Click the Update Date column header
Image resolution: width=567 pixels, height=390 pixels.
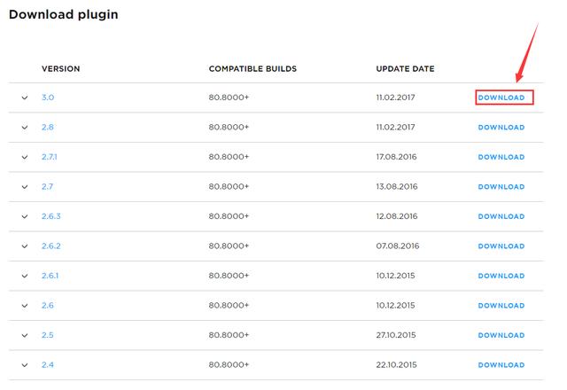coord(405,69)
